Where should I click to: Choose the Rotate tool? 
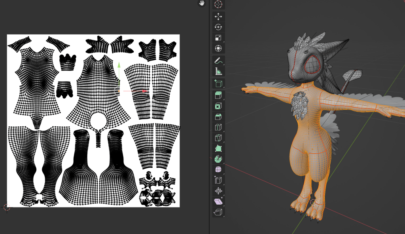pos(218,27)
